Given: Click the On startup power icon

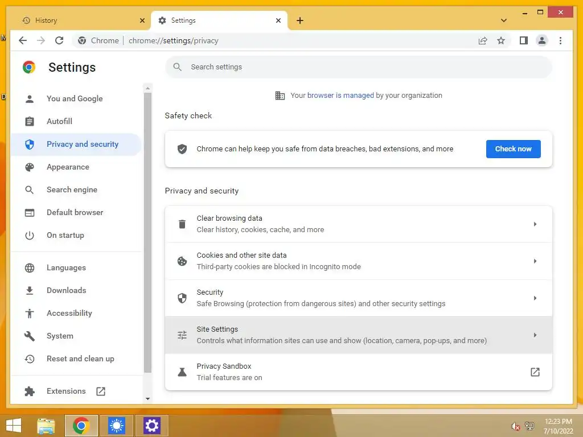Looking at the screenshot, I should coord(30,235).
